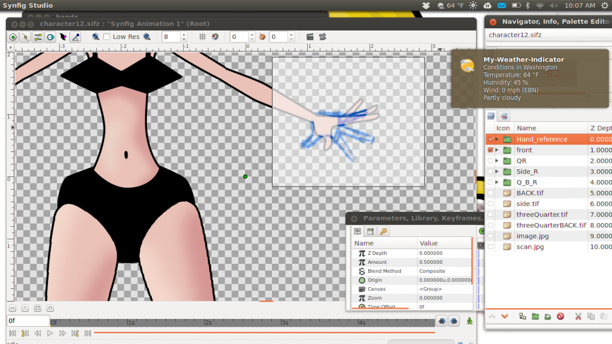Open render settings clapperboard icon

tap(310, 36)
